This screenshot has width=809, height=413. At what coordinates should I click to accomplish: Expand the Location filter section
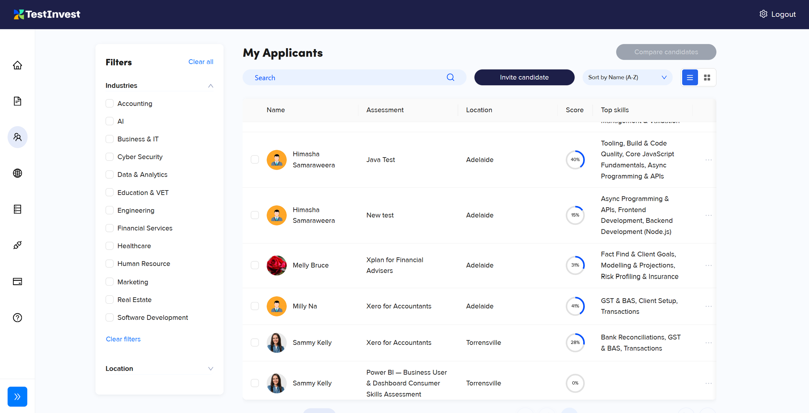tap(211, 369)
